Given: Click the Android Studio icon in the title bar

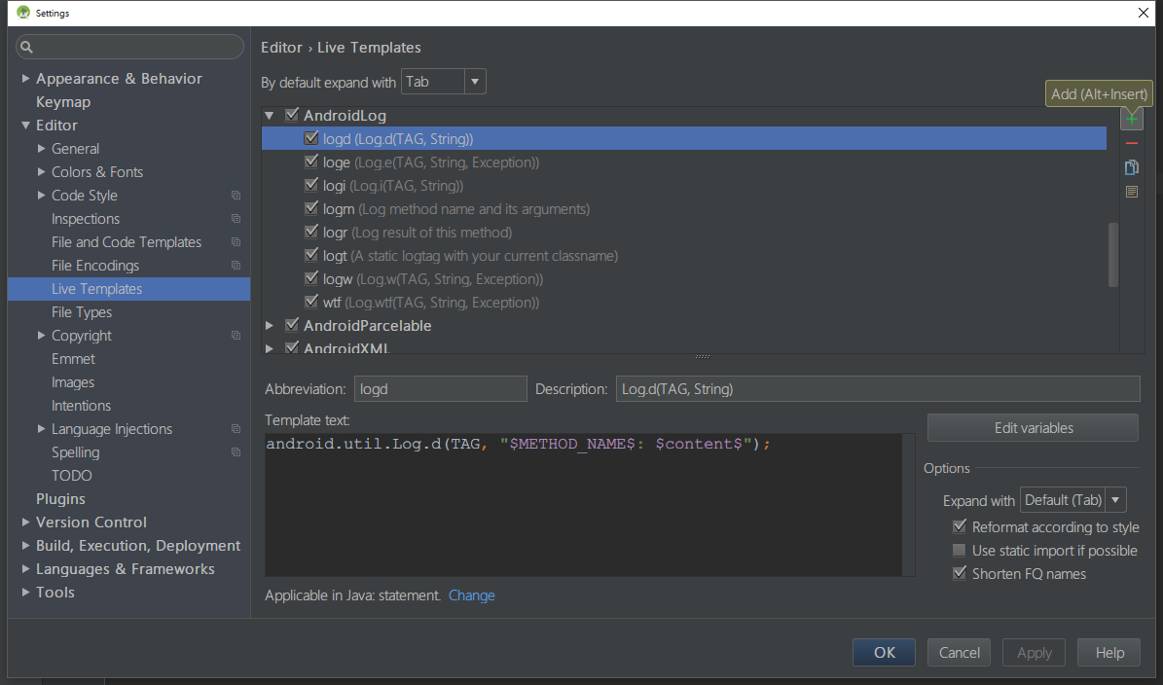Looking at the screenshot, I should point(23,13).
